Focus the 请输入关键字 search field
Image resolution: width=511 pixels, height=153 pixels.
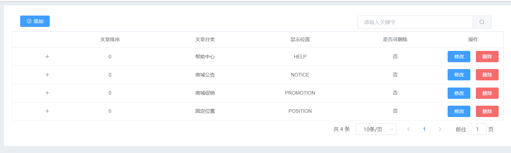415,22
